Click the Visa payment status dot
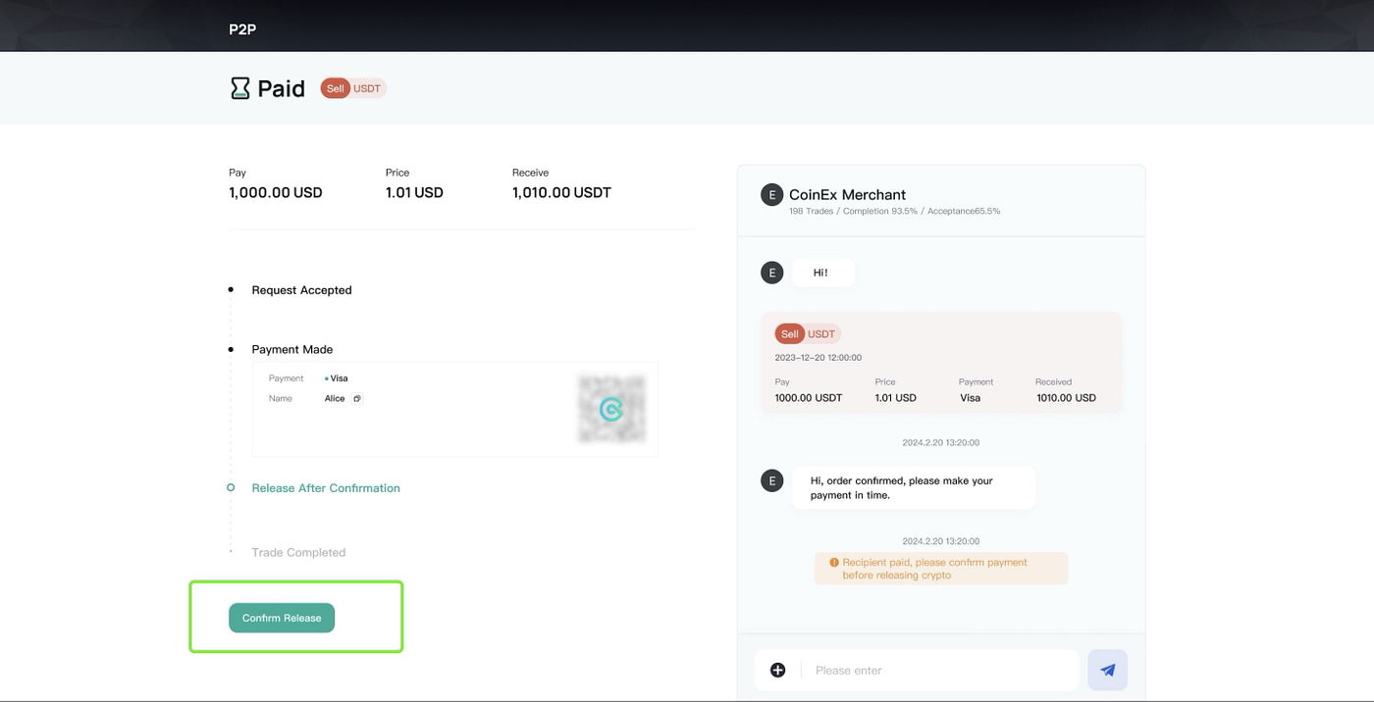This screenshot has width=1374, height=702. (x=326, y=377)
